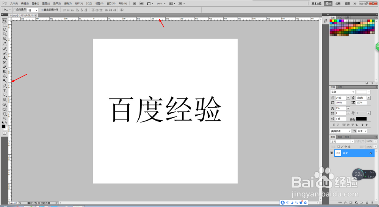Switch to the 段落 panel tab
Screen dimensions: 379x207
[x=340, y=87]
